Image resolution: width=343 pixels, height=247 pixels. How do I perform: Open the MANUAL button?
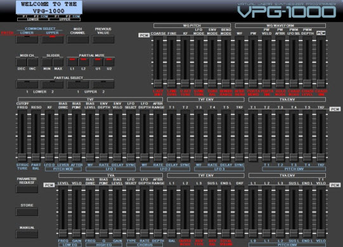point(27,234)
